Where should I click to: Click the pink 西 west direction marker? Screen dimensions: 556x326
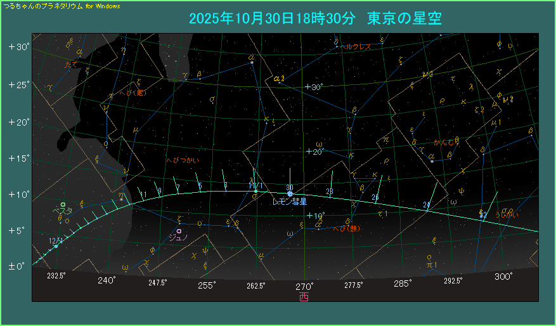point(304,296)
